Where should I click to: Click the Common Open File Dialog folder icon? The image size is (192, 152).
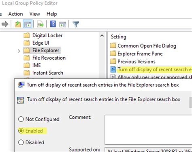click(113, 45)
